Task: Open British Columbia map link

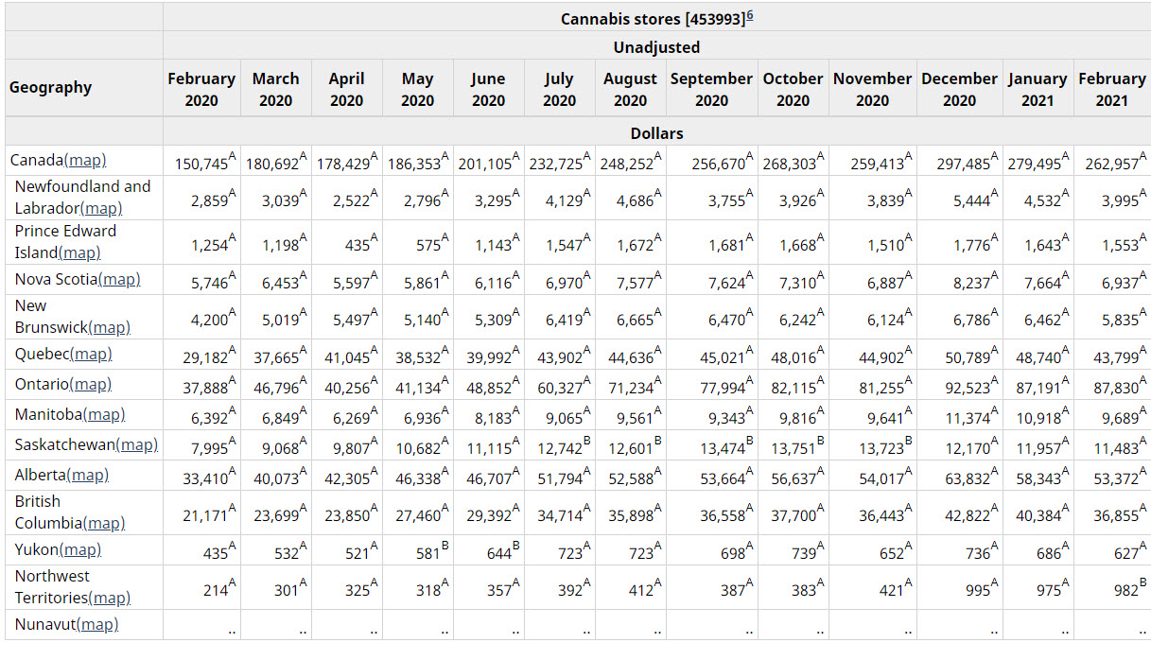Action: coord(104,523)
